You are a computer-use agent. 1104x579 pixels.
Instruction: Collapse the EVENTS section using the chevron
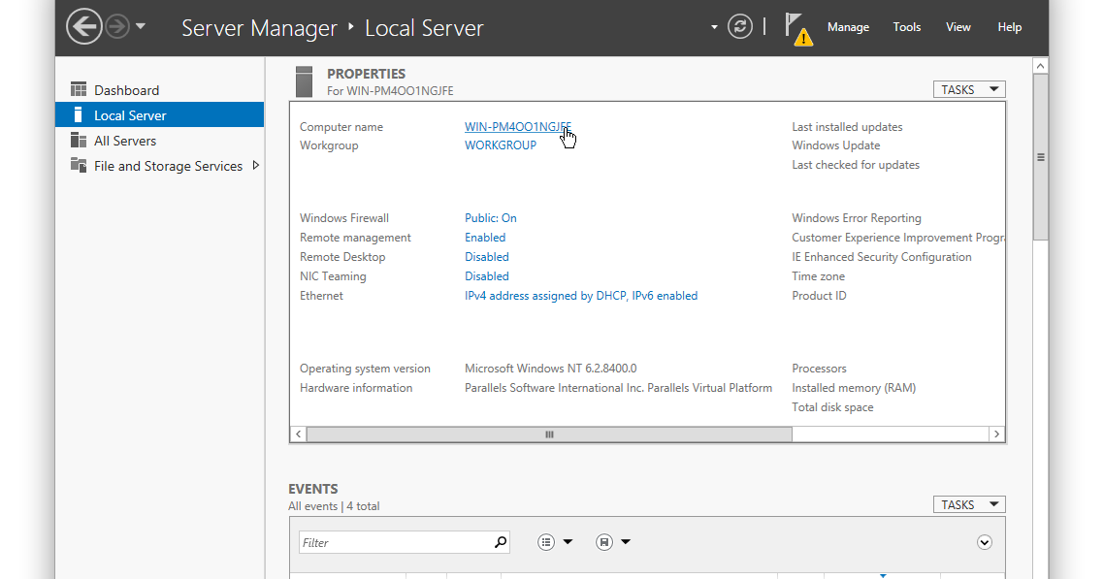pos(984,541)
